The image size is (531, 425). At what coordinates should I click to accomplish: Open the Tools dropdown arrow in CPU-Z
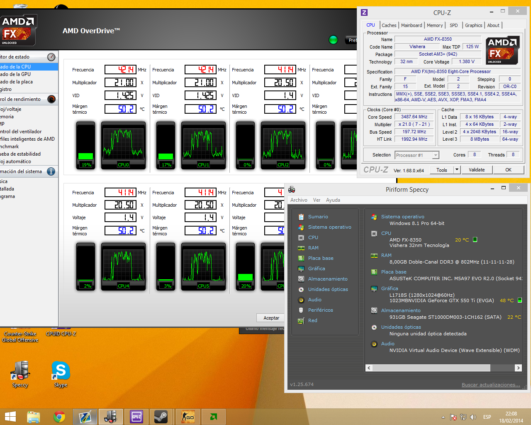pyautogui.click(x=457, y=170)
